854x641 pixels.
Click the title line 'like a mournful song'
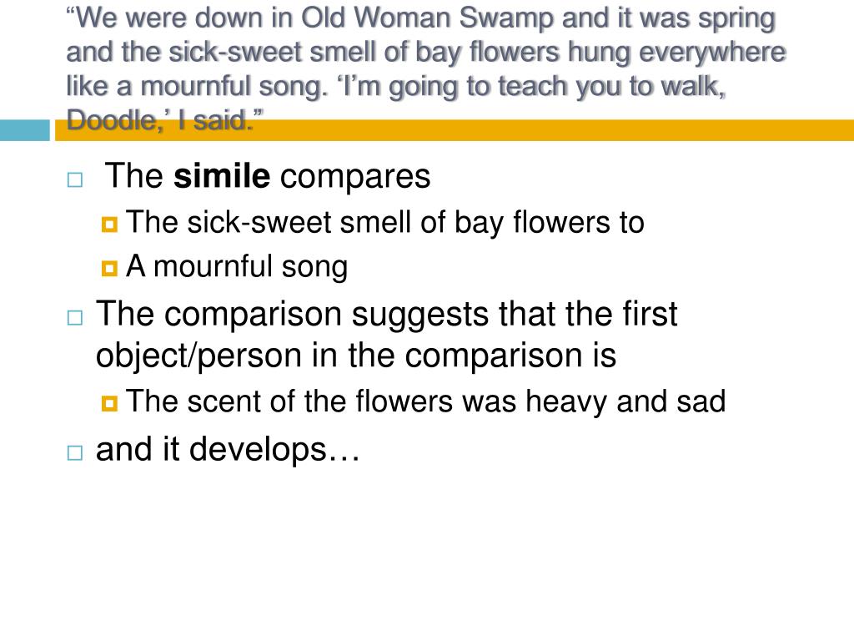click(x=396, y=87)
